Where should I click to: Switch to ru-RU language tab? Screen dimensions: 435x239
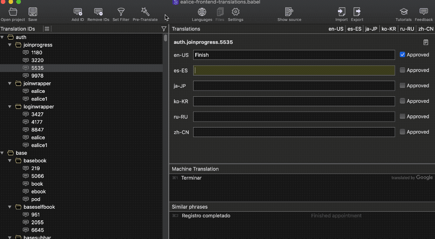407,29
